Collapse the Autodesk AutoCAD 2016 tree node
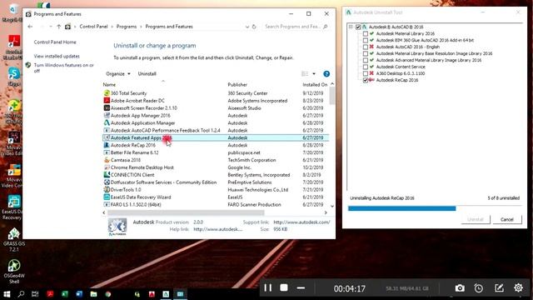This screenshot has height=300, width=533. [351, 27]
